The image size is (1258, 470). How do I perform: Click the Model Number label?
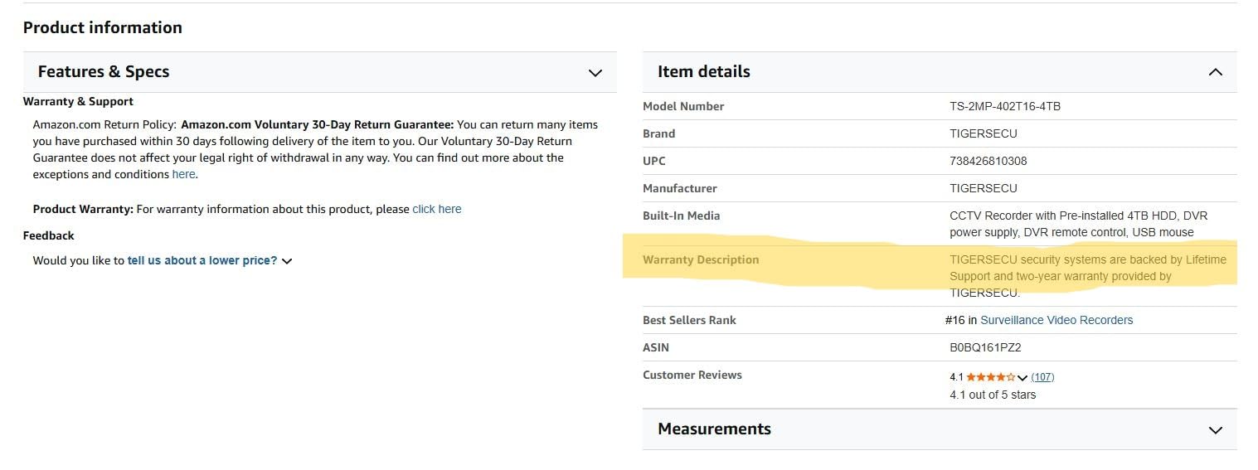click(x=683, y=106)
